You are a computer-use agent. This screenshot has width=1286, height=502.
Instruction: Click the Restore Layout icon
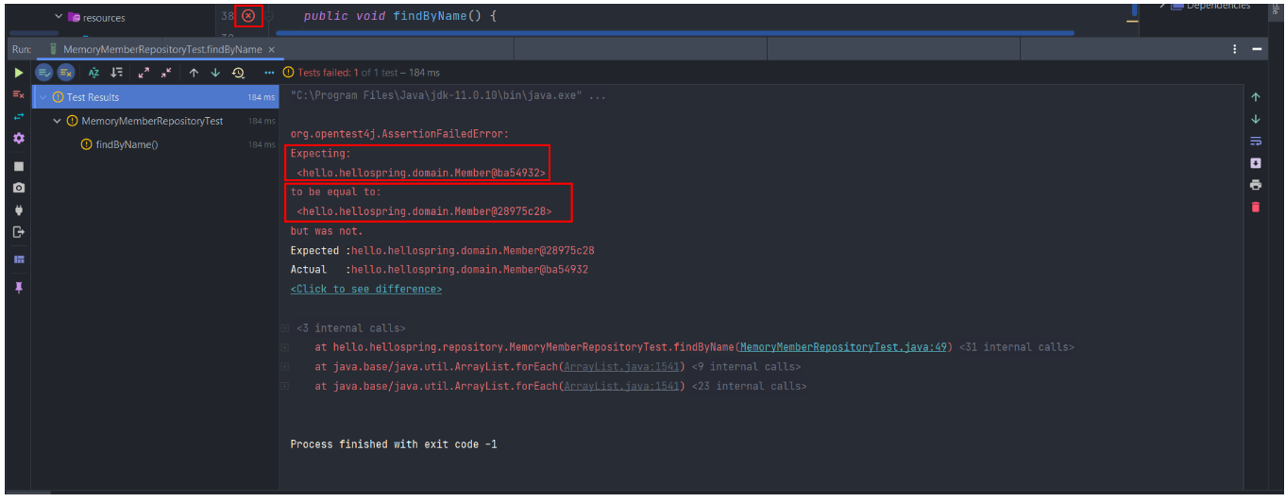(x=18, y=259)
